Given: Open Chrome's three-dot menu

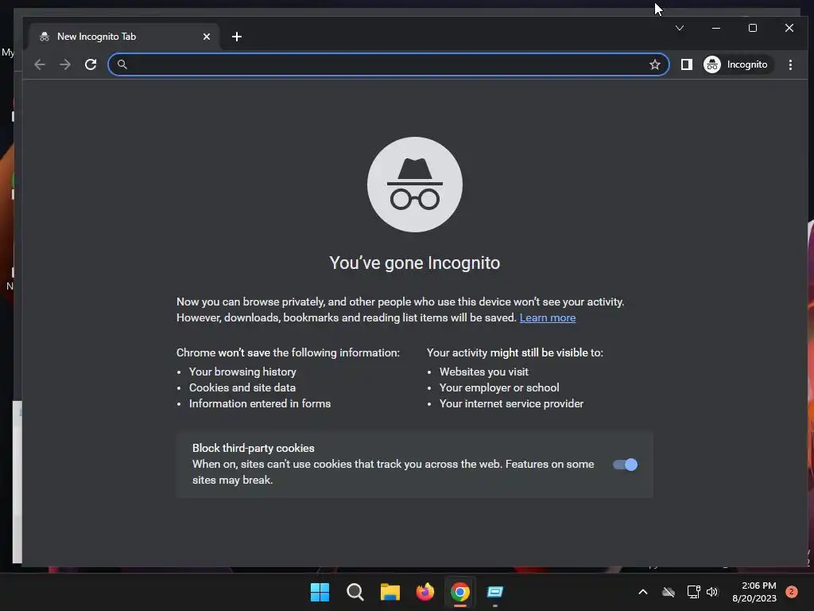Looking at the screenshot, I should click(x=790, y=64).
